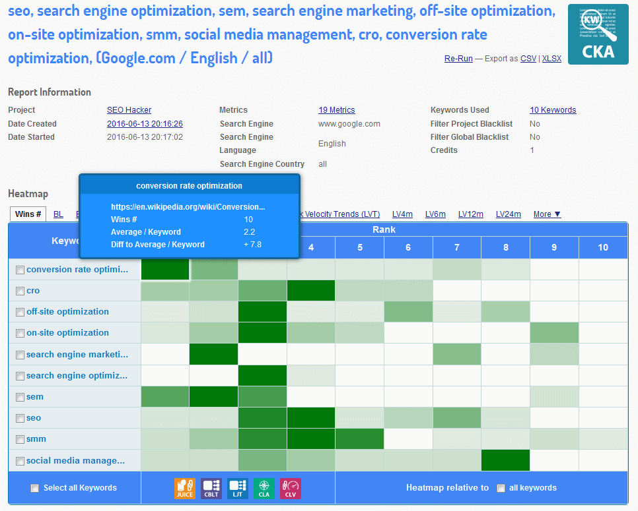
Task: Open the green CLA tool icon
Action: point(264,488)
